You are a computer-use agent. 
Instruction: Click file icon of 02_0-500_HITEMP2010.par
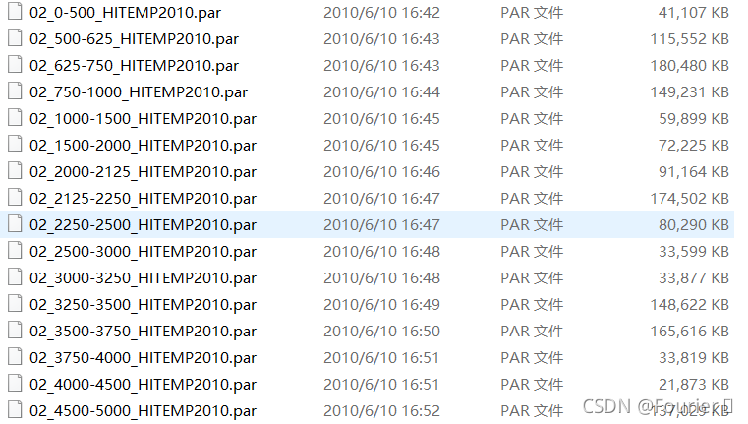coord(15,12)
